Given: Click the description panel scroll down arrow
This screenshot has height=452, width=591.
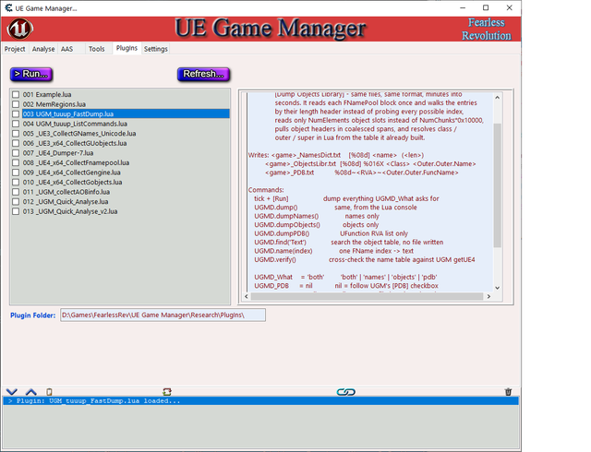Looking at the screenshot, I should coord(497,288).
